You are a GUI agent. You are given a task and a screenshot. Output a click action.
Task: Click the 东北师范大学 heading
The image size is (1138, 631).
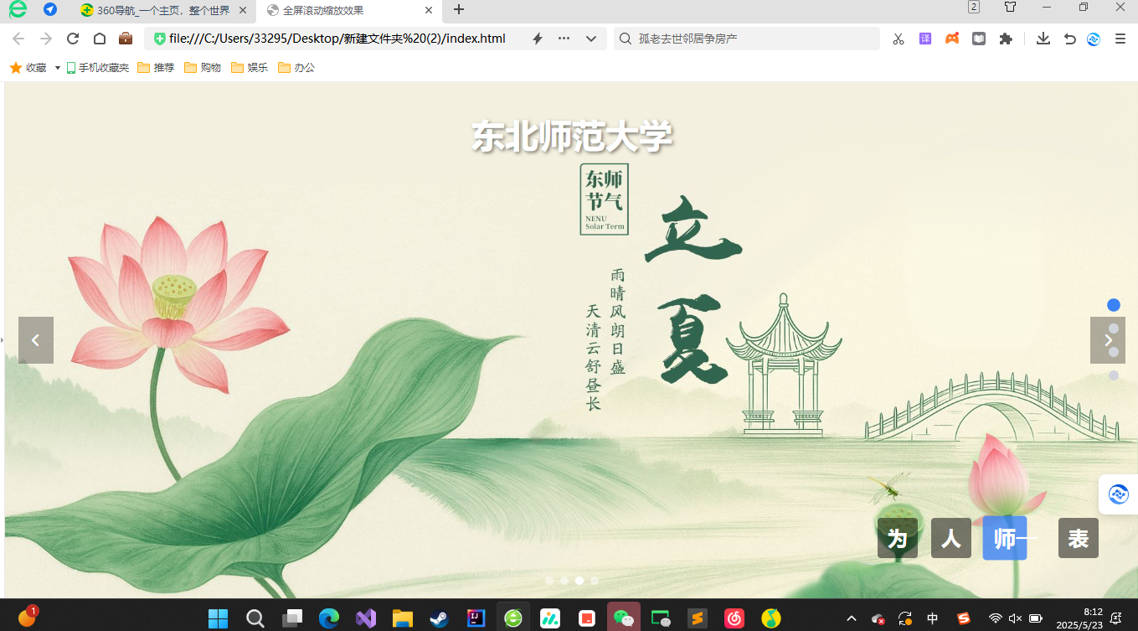pyautogui.click(x=573, y=137)
